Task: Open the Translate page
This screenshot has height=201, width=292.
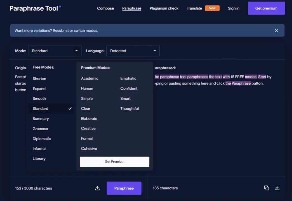Action: (x=194, y=8)
